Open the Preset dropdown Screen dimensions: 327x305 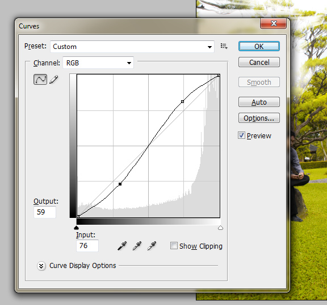tap(132, 47)
